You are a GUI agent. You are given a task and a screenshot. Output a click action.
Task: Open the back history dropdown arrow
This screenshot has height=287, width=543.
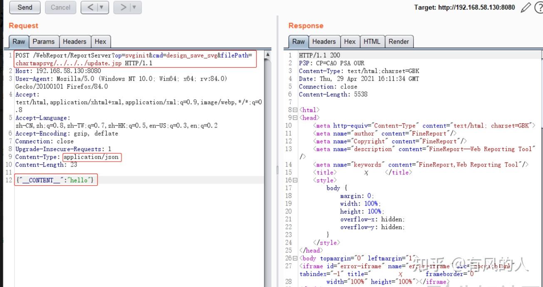coord(102,7)
